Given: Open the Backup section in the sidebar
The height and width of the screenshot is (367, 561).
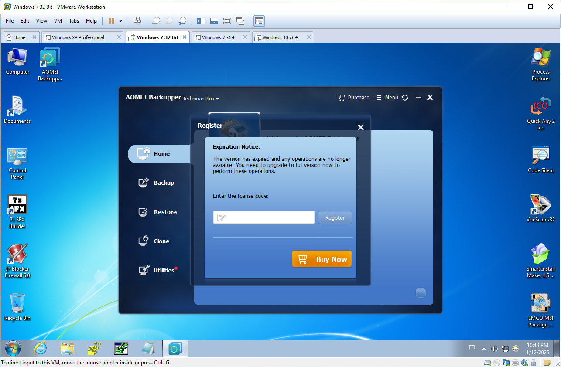Looking at the screenshot, I should [156, 183].
